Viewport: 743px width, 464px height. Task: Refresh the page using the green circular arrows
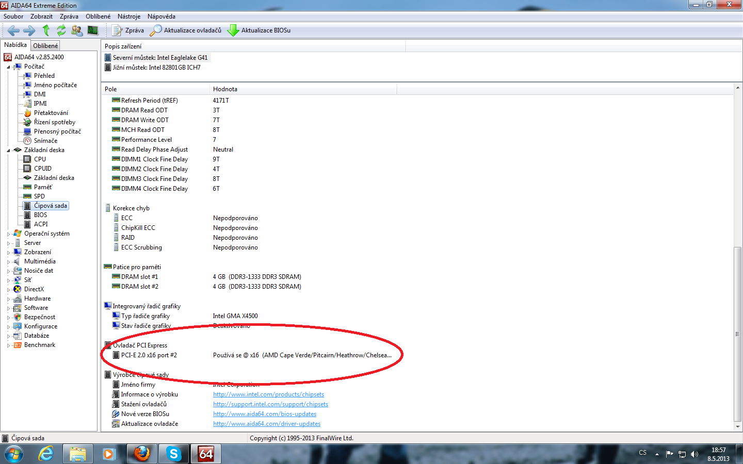61,30
